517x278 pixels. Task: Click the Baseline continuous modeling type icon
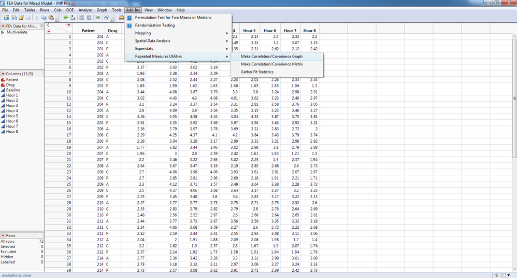(3, 90)
